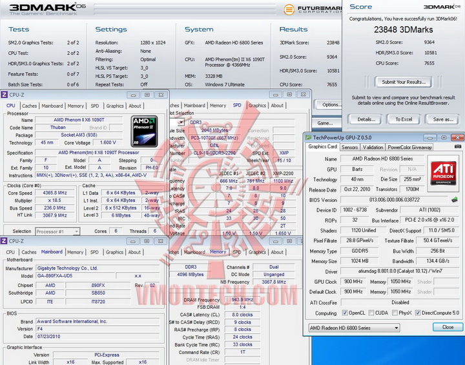Click the bottom CPU-Z window's Z icon
465x365 pixels.
pyautogui.click(x=4, y=241)
